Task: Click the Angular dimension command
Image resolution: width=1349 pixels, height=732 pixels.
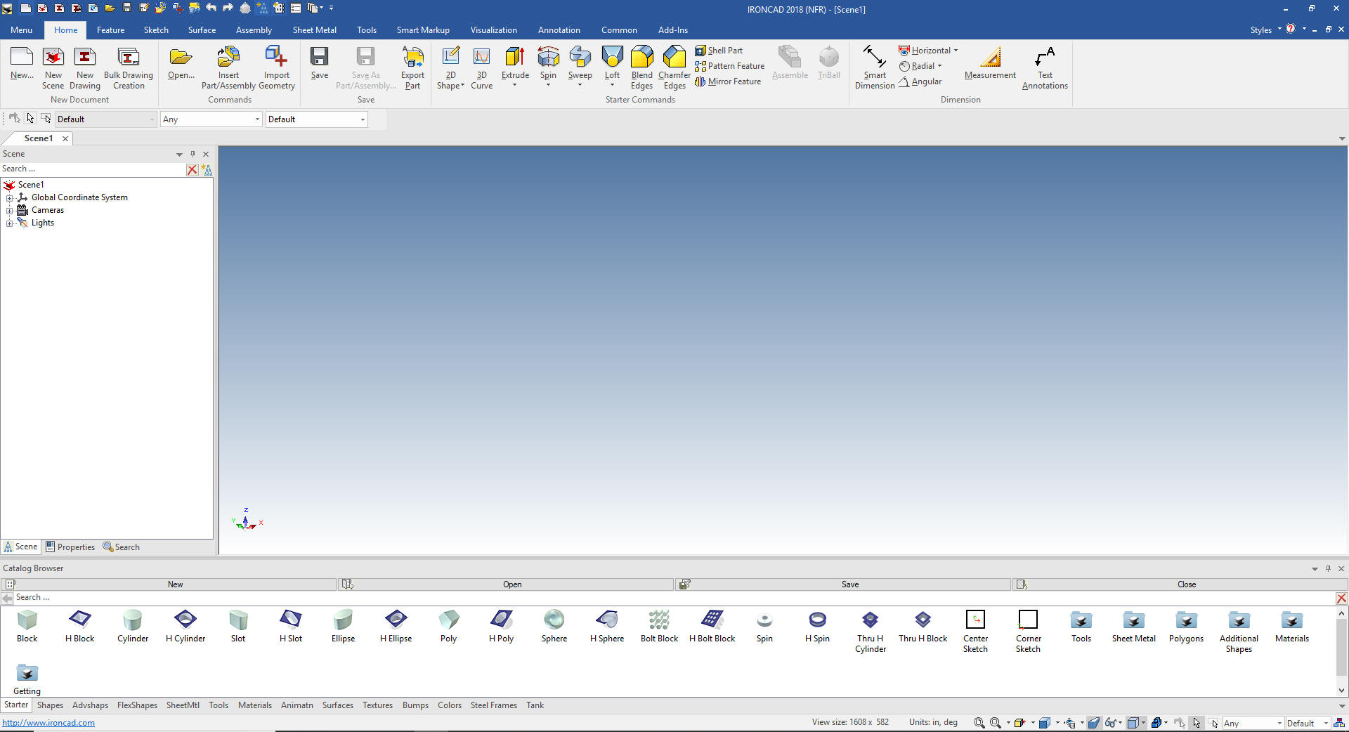Action: tap(920, 81)
